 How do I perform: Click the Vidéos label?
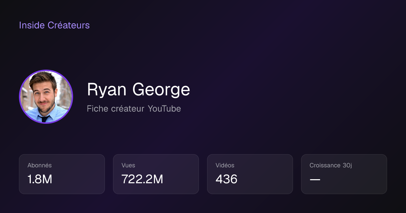tap(225, 165)
